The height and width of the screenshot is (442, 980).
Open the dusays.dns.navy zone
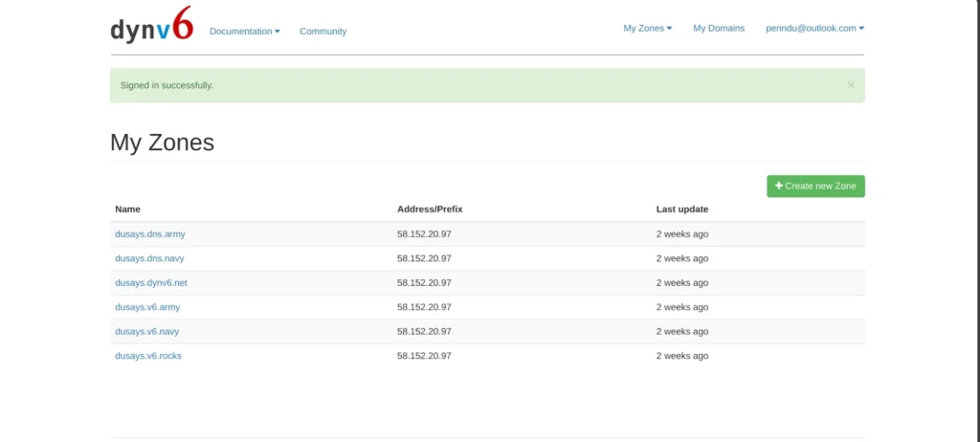(x=149, y=258)
